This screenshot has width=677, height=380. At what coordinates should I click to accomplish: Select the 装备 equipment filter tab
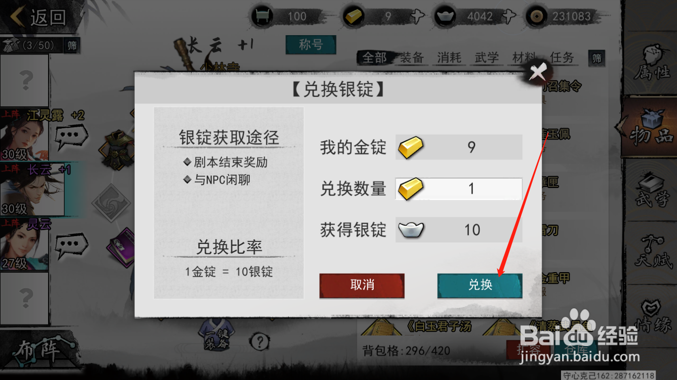pyautogui.click(x=412, y=58)
